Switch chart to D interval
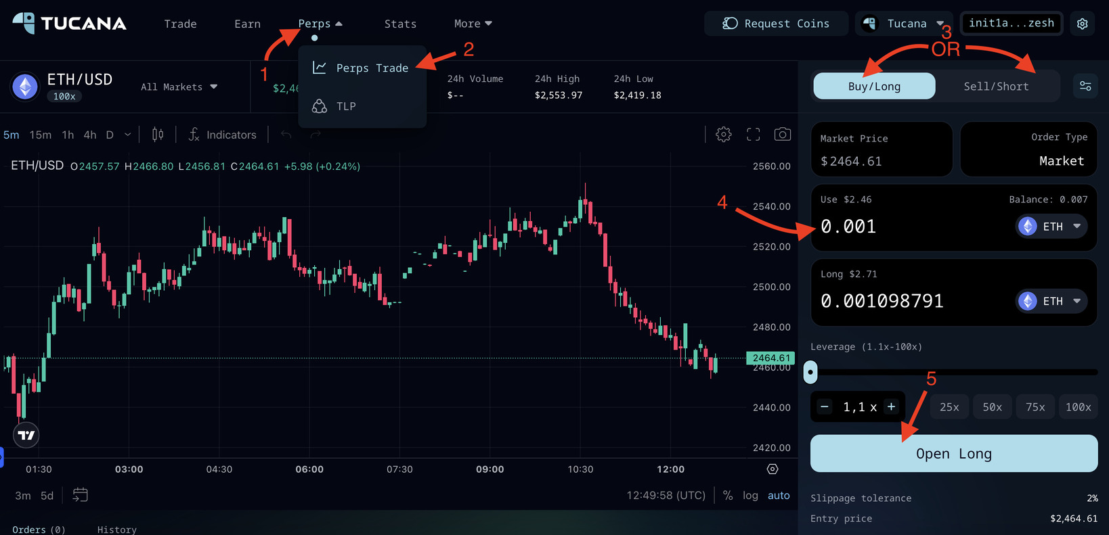 (x=110, y=135)
